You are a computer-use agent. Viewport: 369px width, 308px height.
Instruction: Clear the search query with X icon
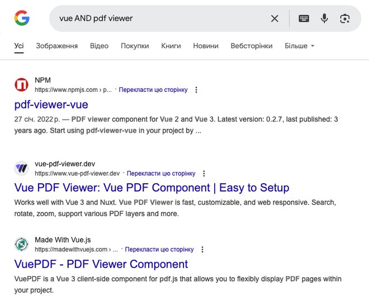275,18
